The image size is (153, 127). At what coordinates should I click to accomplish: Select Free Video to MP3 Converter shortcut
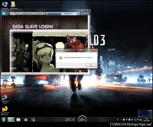(5, 111)
